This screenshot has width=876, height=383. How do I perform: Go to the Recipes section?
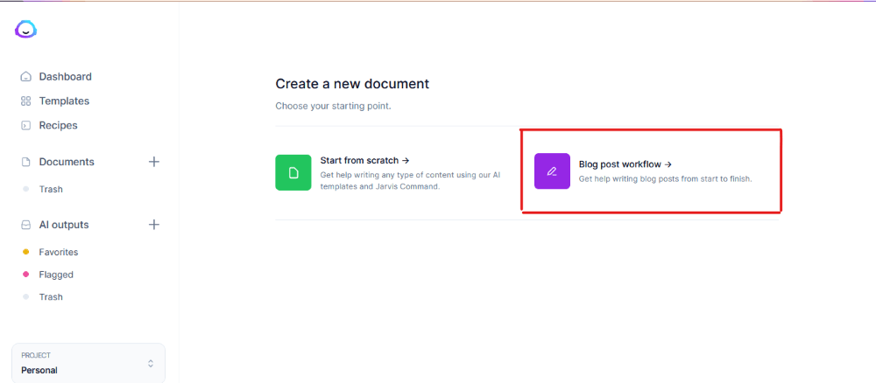click(x=58, y=125)
